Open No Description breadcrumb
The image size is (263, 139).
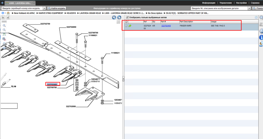(155, 13)
